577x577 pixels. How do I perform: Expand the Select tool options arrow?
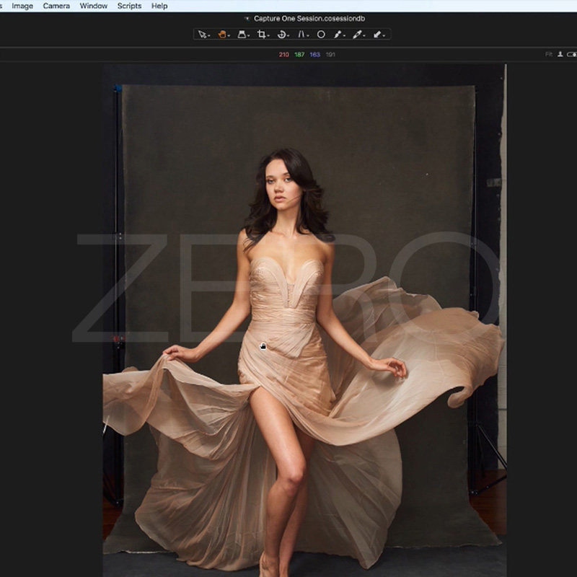[x=209, y=35]
